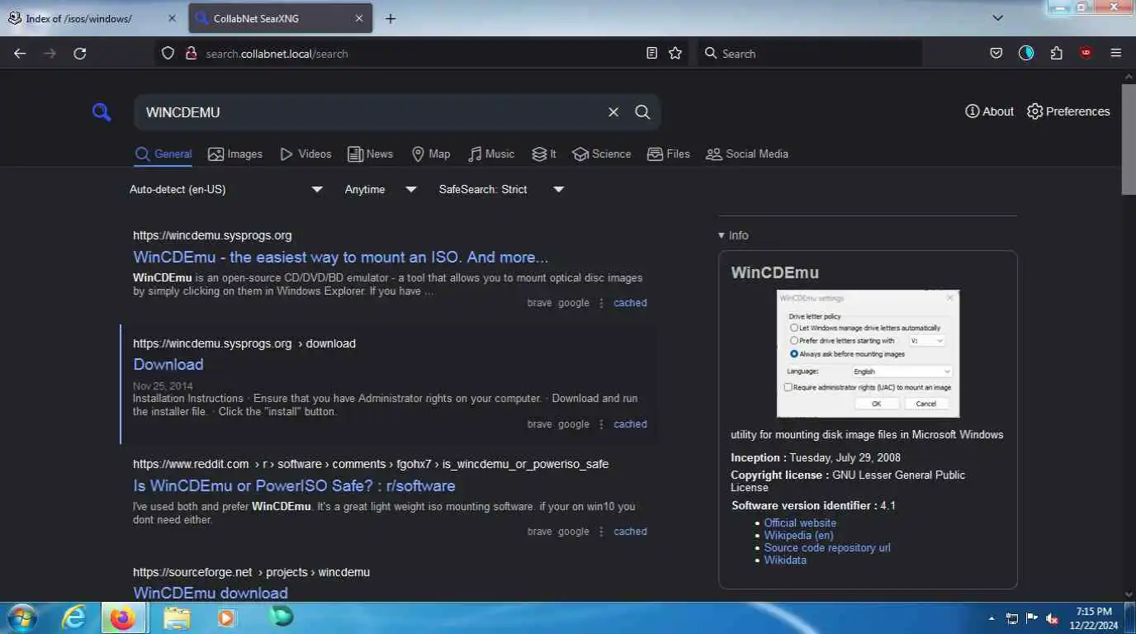Select the Map category
This screenshot has height=634, width=1136.
click(431, 154)
